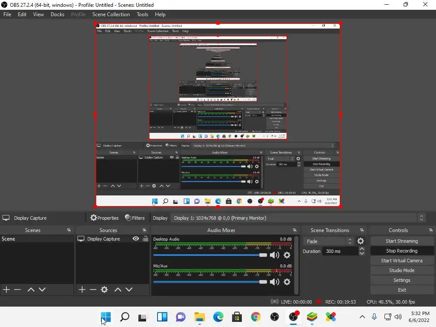Screen dimensions: 436x327
Task: Open Mic/Aux settings gear
Action: pyautogui.click(x=287, y=282)
